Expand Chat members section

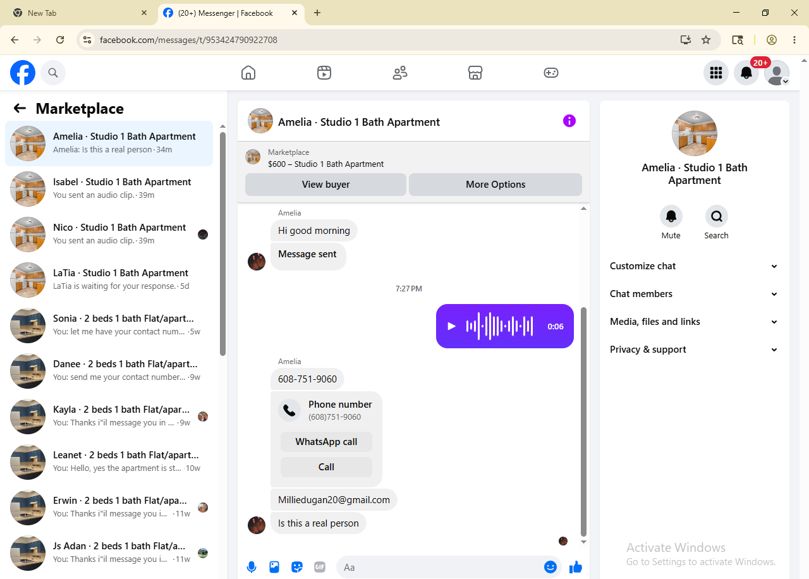695,294
